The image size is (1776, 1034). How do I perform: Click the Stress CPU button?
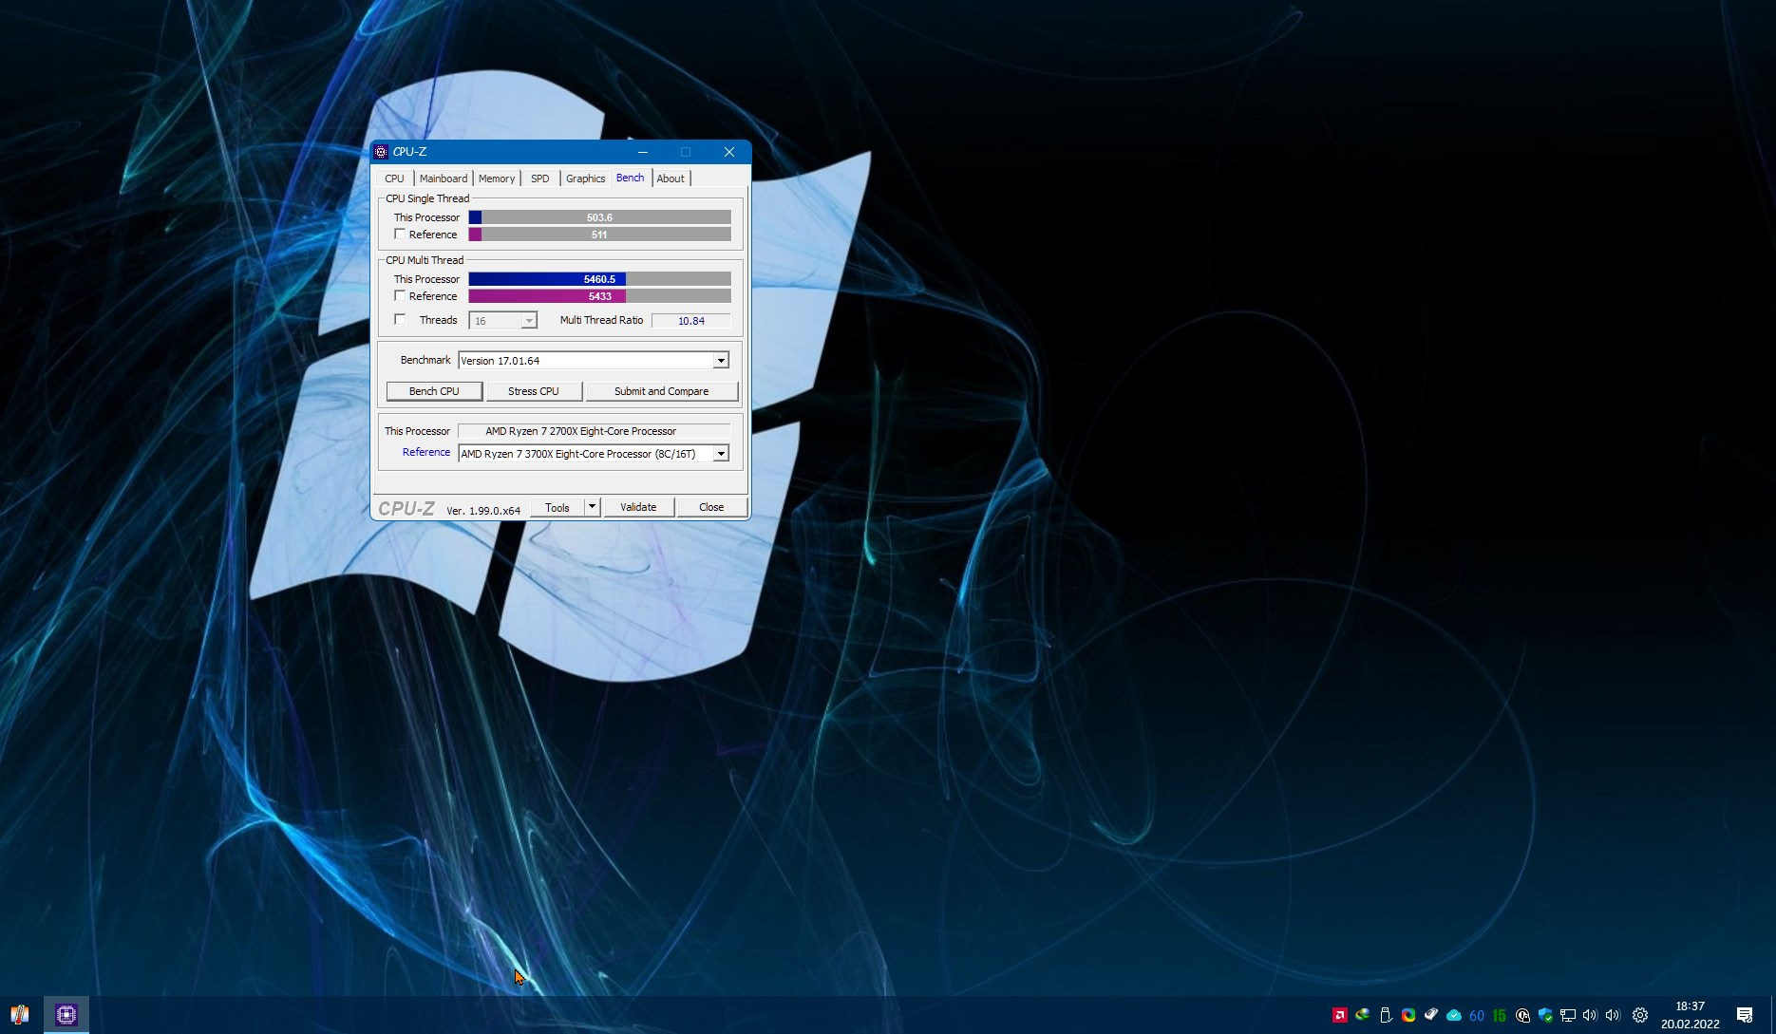point(533,391)
